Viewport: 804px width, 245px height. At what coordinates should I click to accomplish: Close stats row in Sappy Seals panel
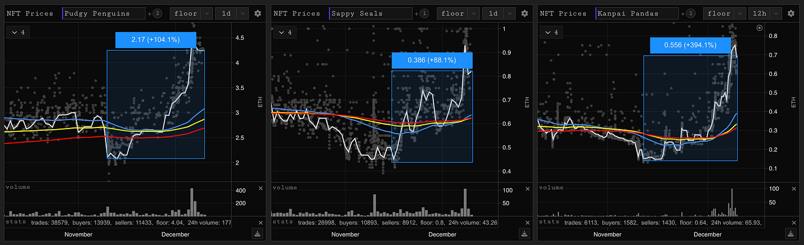(527, 222)
